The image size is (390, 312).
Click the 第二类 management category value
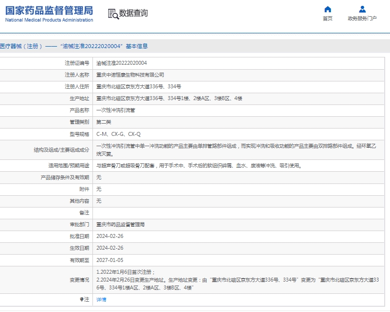[104, 122]
